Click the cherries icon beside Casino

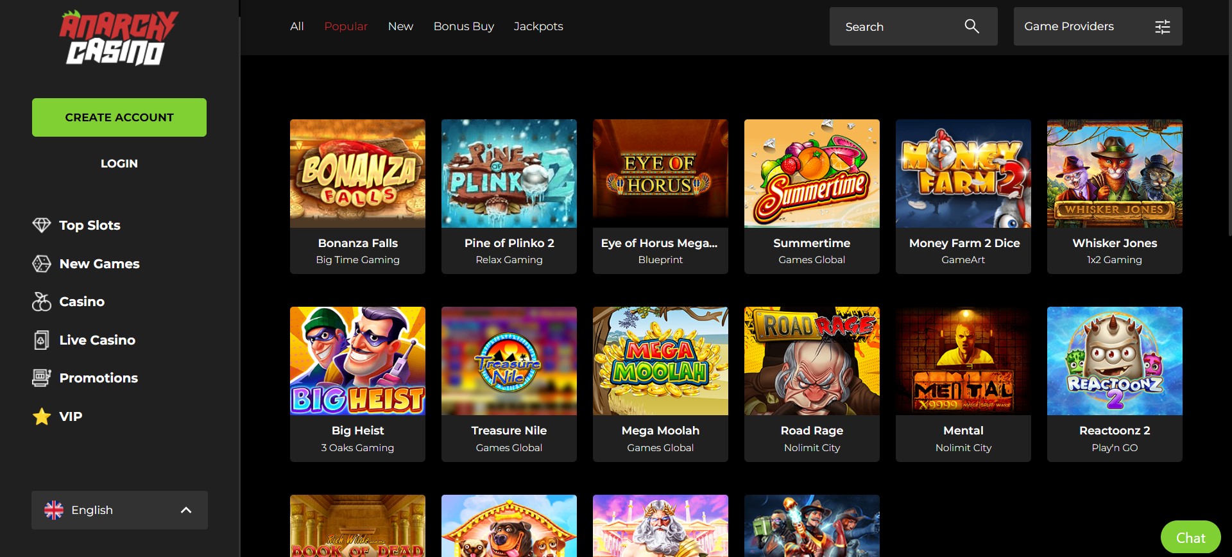click(42, 302)
